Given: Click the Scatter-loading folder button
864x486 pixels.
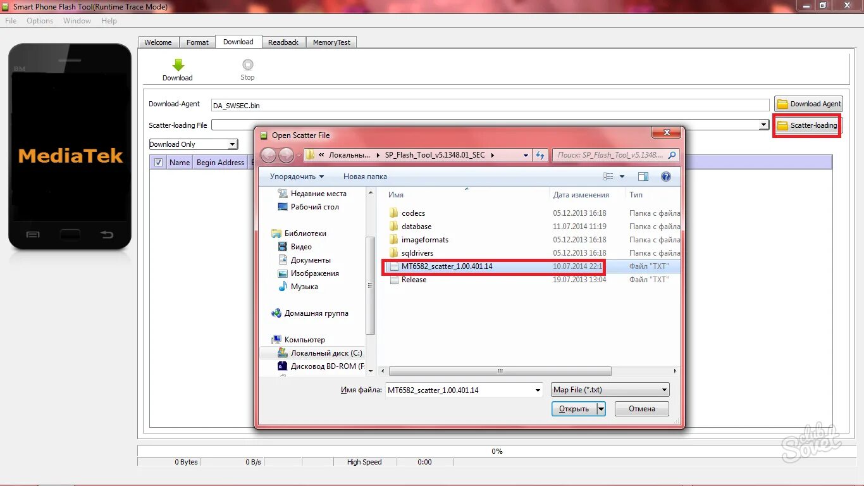Looking at the screenshot, I should point(807,125).
